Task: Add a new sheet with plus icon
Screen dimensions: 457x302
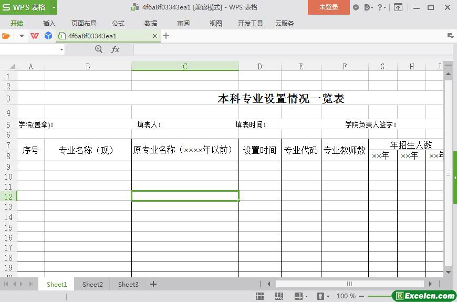Action: tap(153, 284)
